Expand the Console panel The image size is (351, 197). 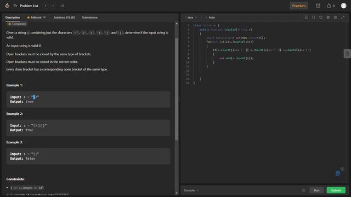pyautogui.click(x=191, y=190)
